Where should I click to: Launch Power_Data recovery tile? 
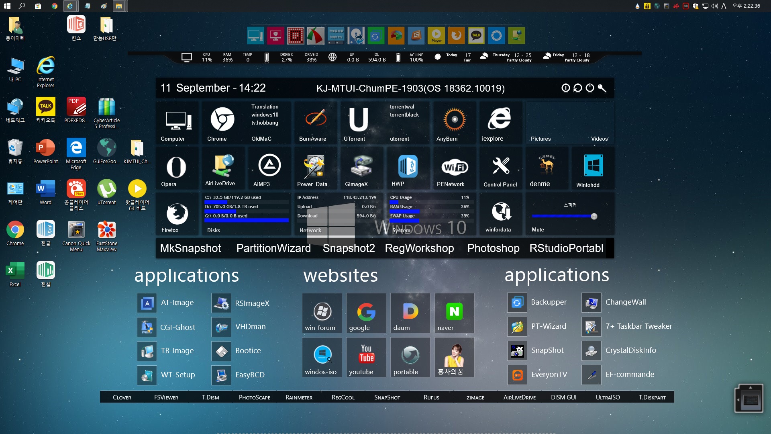pos(315,168)
